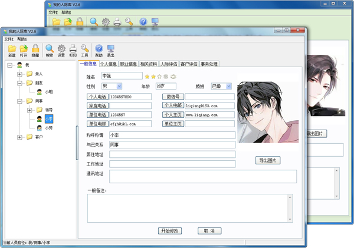The image size is (354, 248).
Task: Select the third star in the rating
Action: (x=160, y=77)
